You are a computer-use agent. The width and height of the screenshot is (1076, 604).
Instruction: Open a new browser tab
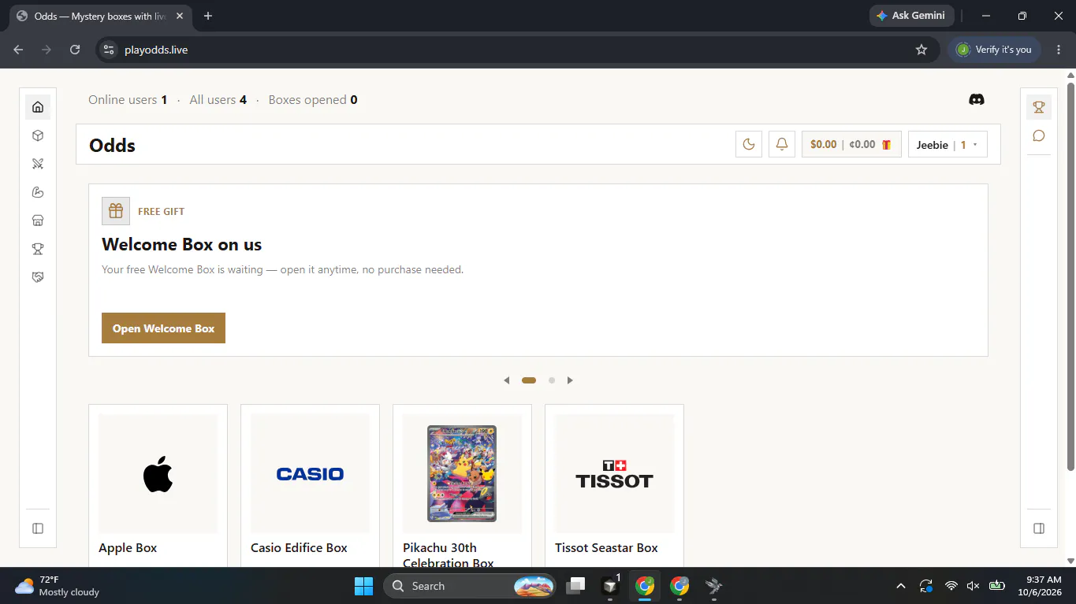(208, 16)
